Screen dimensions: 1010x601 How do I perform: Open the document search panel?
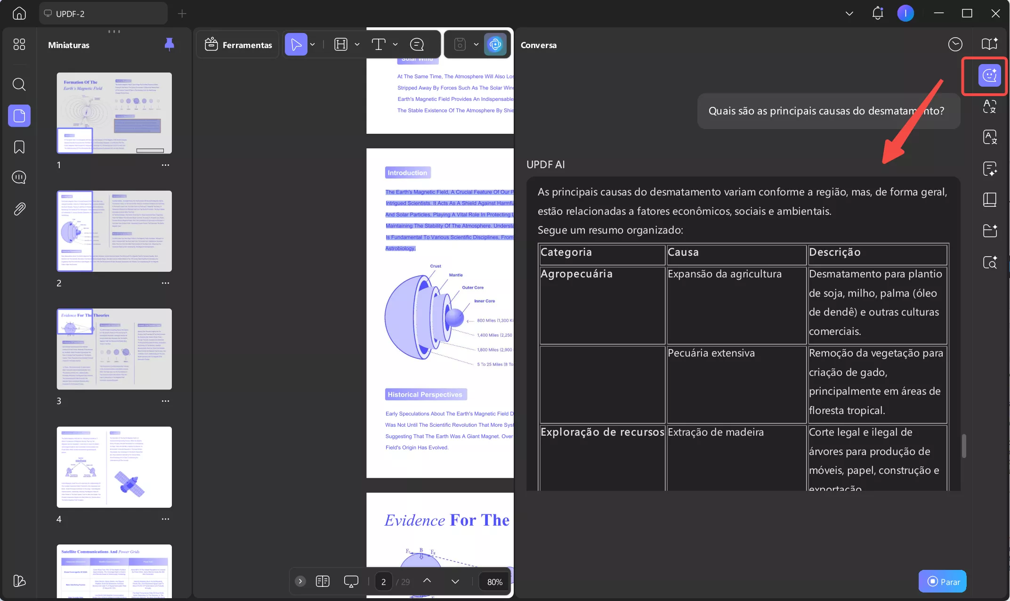pos(19,85)
